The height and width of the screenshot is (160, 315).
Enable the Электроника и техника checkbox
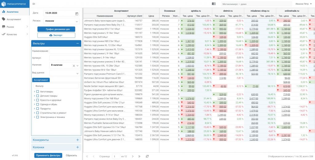coord(38,117)
